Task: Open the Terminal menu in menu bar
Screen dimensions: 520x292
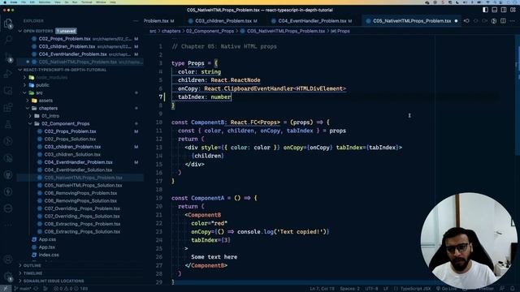Action: click(87, 2)
